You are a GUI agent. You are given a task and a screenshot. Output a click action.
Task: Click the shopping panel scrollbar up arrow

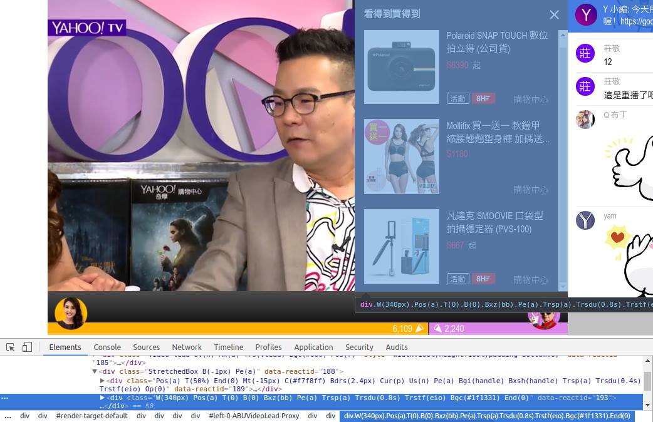tap(563, 35)
